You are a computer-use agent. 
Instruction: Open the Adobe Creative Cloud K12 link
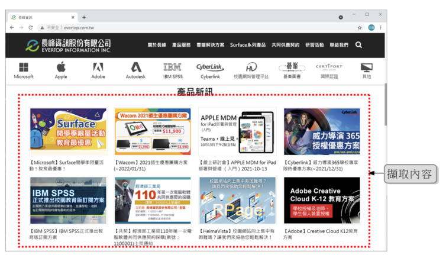[x=320, y=234]
